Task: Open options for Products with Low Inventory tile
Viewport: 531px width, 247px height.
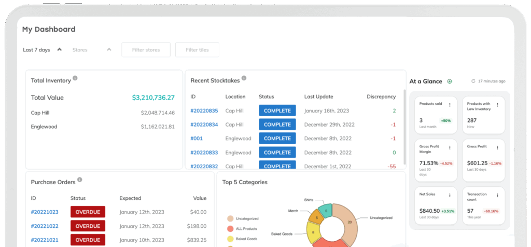Action: coord(497,105)
